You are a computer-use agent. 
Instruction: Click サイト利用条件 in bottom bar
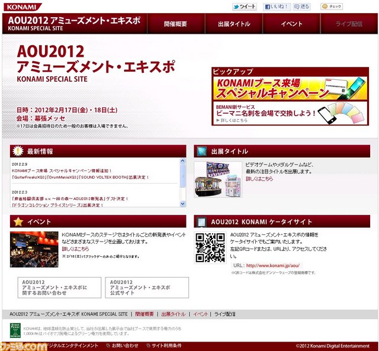point(164,346)
